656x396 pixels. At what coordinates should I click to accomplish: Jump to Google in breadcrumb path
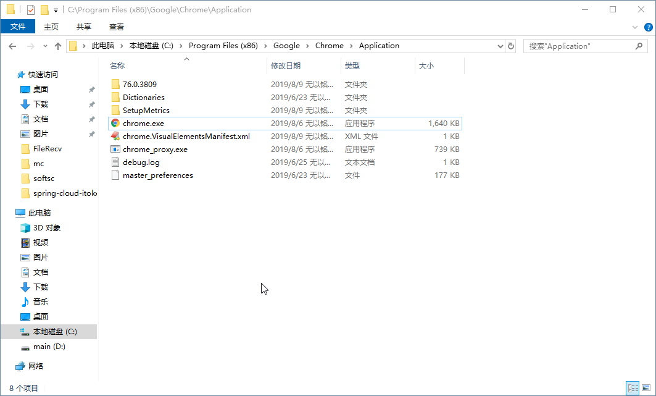(286, 46)
